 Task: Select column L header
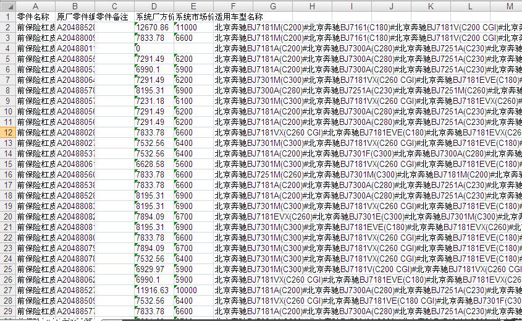click(x=470, y=6)
